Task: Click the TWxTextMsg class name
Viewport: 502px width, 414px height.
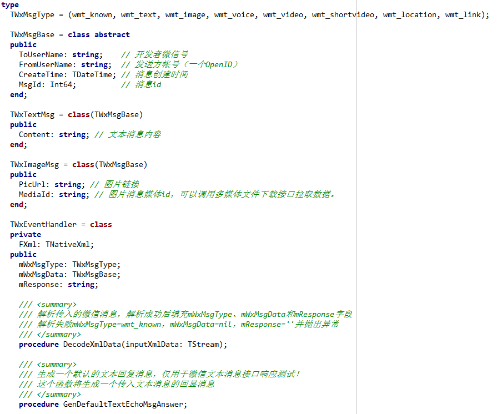Action: click(x=32, y=114)
